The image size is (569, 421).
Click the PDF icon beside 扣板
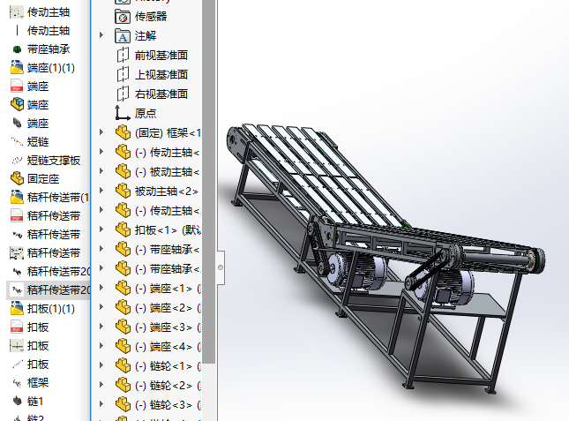click(x=17, y=327)
